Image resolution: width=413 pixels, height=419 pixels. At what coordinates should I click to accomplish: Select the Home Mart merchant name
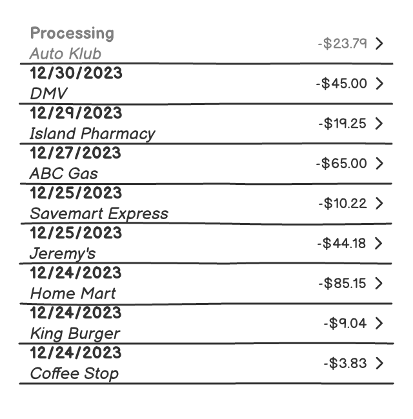coord(73,293)
